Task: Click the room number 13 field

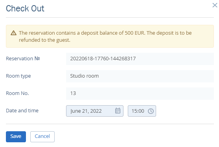Action: [x=140, y=93]
